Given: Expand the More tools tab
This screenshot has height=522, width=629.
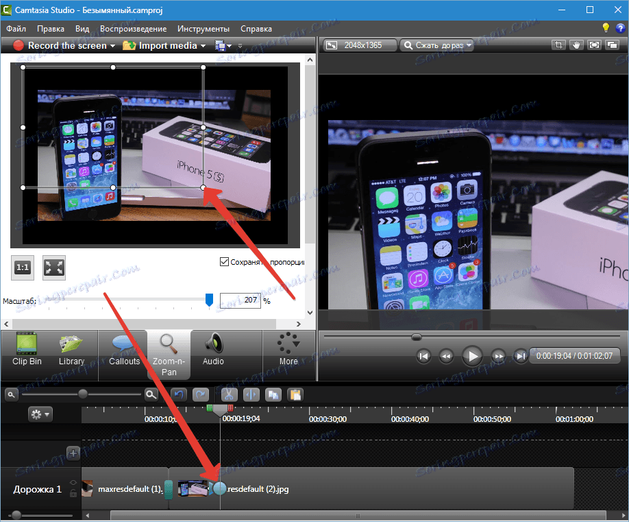Looking at the screenshot, I should pos(288,350).
